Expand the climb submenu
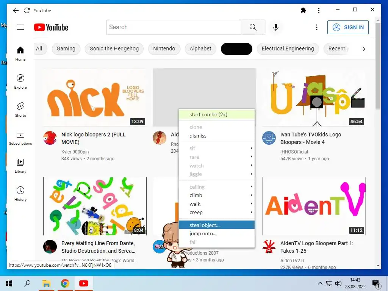388x291 pixels. pos(216,195)
